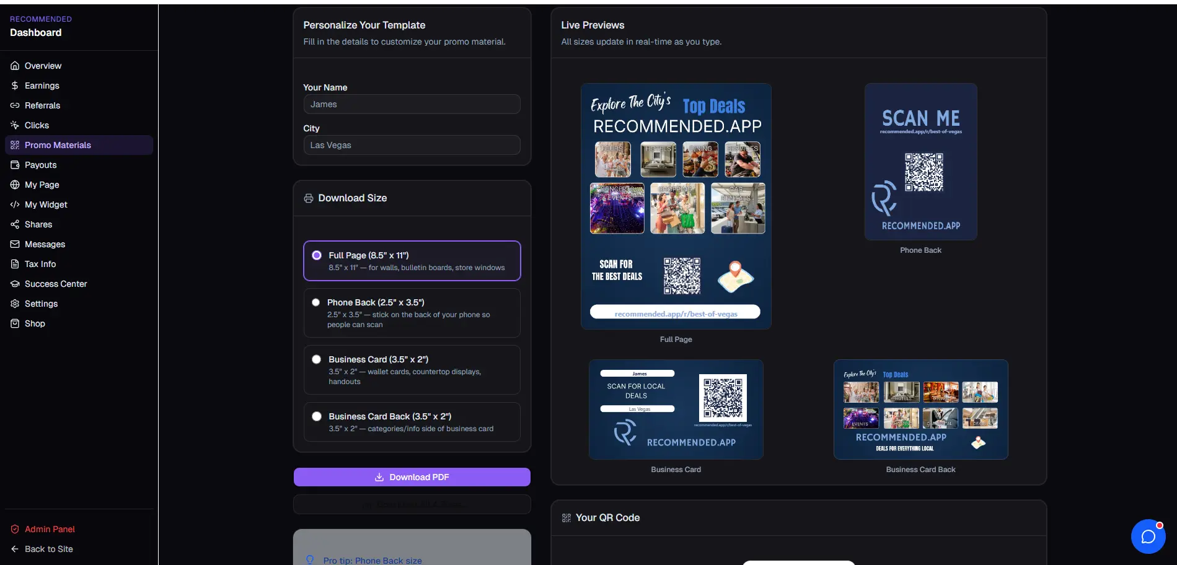Click the Dashboard heading text
The width and height of the screenshot is (1177, 565).
coord(36,32)
